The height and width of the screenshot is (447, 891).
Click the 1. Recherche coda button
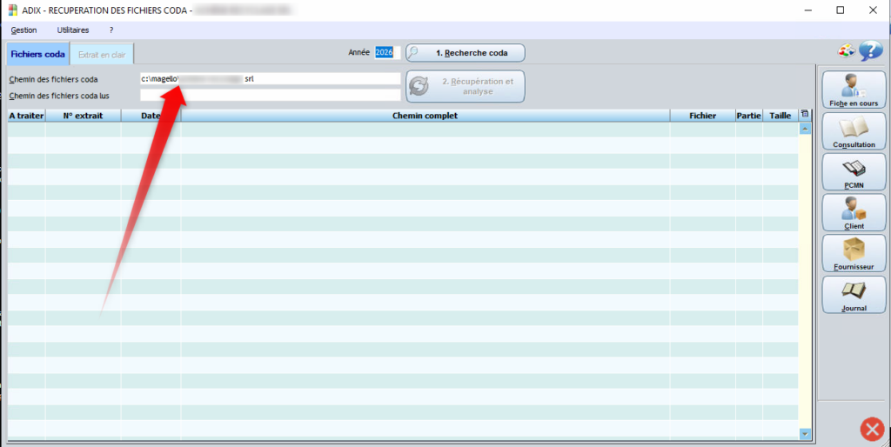[x=466, y=53]
